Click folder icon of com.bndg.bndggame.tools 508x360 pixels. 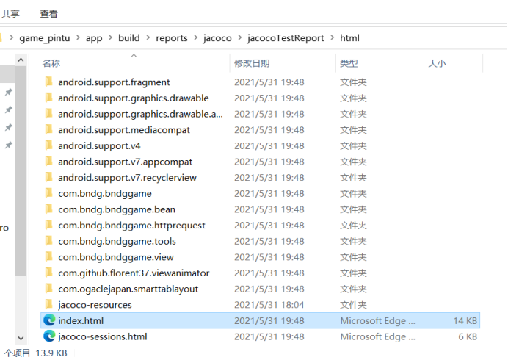coord(49,241)
